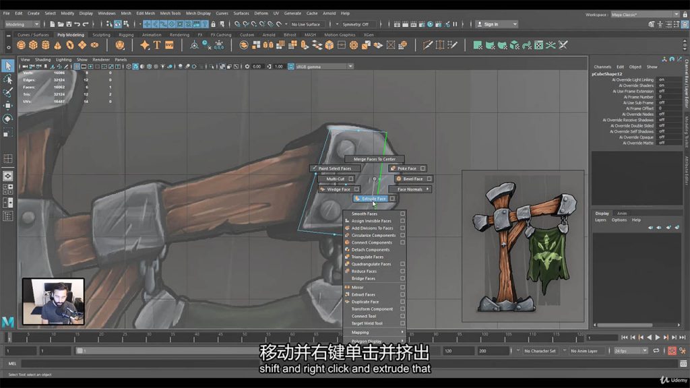The height and width of the screenshot is (388, 690).
Task: Open the Mirror options box
Action: click(403, 288)
